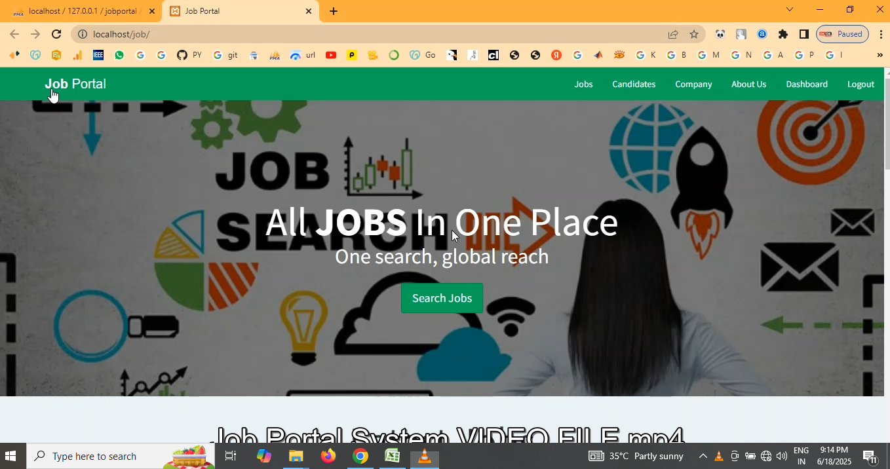The height and width of the screenshot is (469, 890).
Task: Open the YouTube bookmark
Action: point(331,55)
